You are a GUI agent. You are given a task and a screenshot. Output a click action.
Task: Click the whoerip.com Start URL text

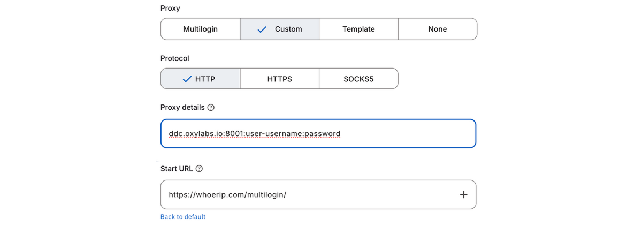[227, 194]
